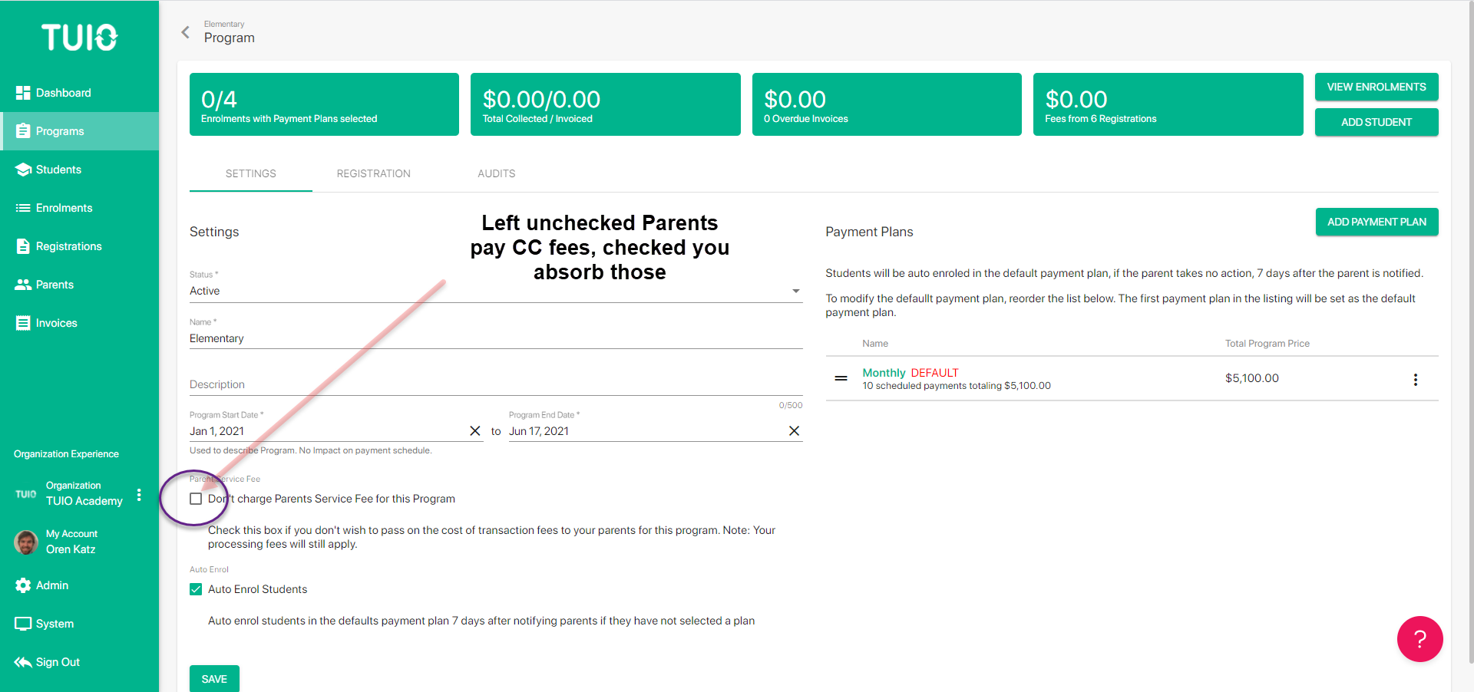Click the View Enrolments button
Image resolution: width=1474 pixels, height=692 pixels.
pyautogui.click(x=1377, y=87)
